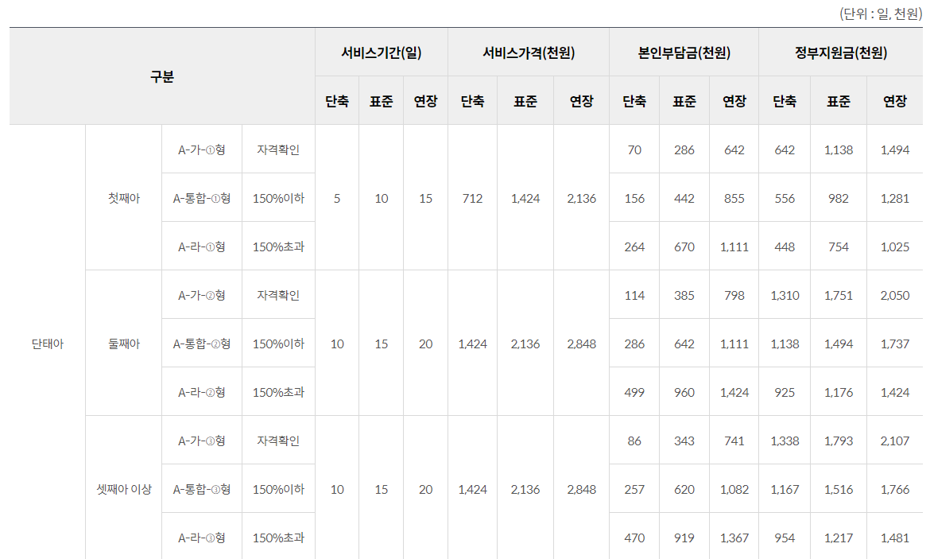Image resolution: width=930 pixels, height=559 pixels.
Task: Select the service price value '712'
Action: click(473, 198)
